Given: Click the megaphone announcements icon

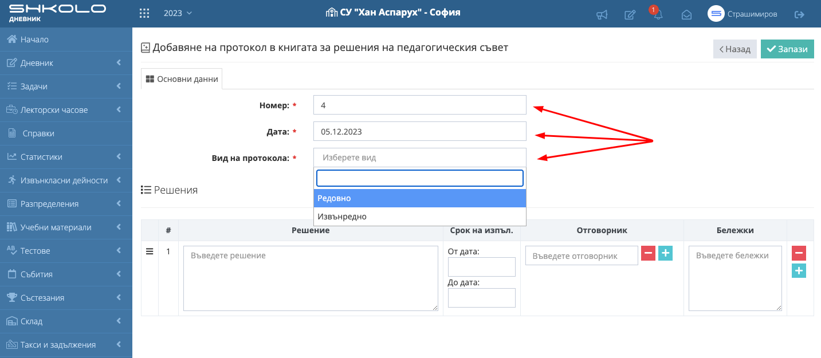Looking at the screenshot, I should 602,15.
